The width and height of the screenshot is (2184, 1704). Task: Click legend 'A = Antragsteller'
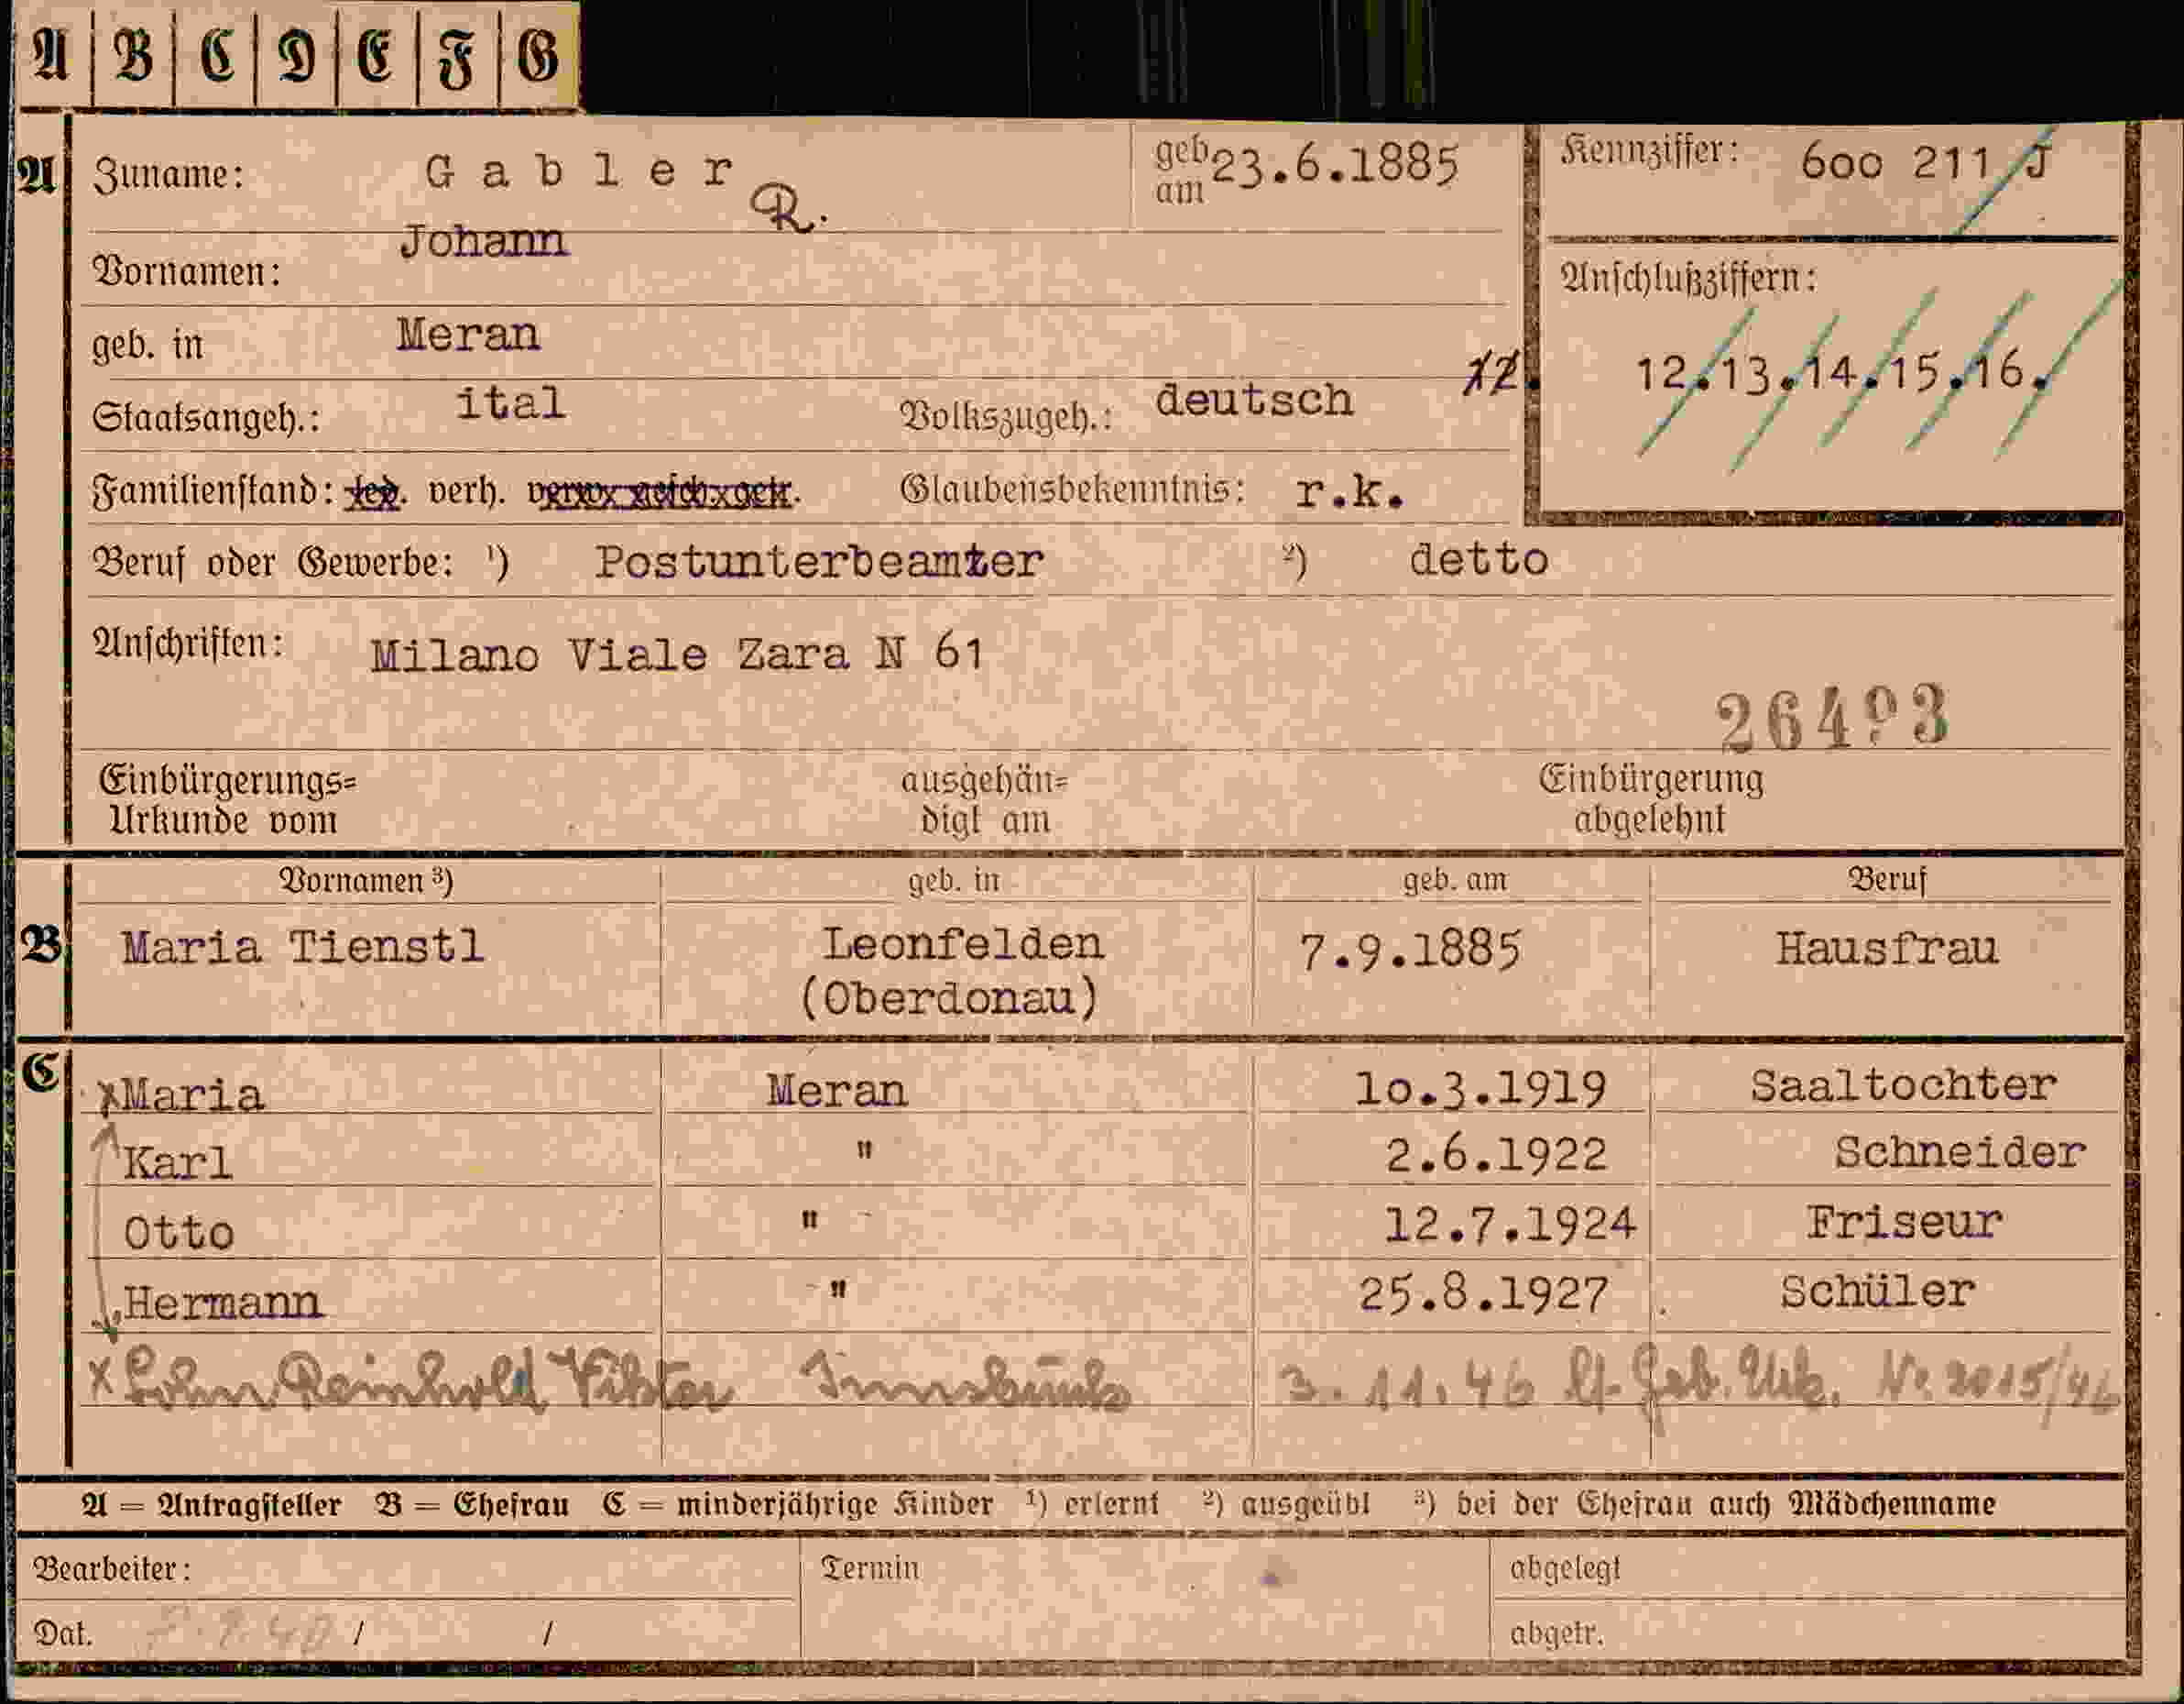click(x=211, y=1505)
